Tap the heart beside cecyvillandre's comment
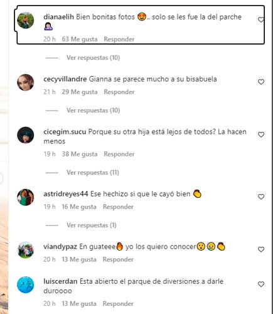This screenshot has height=314, width=273. (x=261, y=82)
